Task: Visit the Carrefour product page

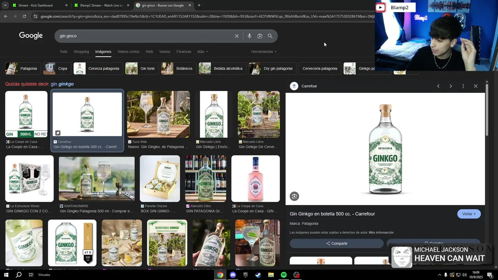Action: pos(469,214)
